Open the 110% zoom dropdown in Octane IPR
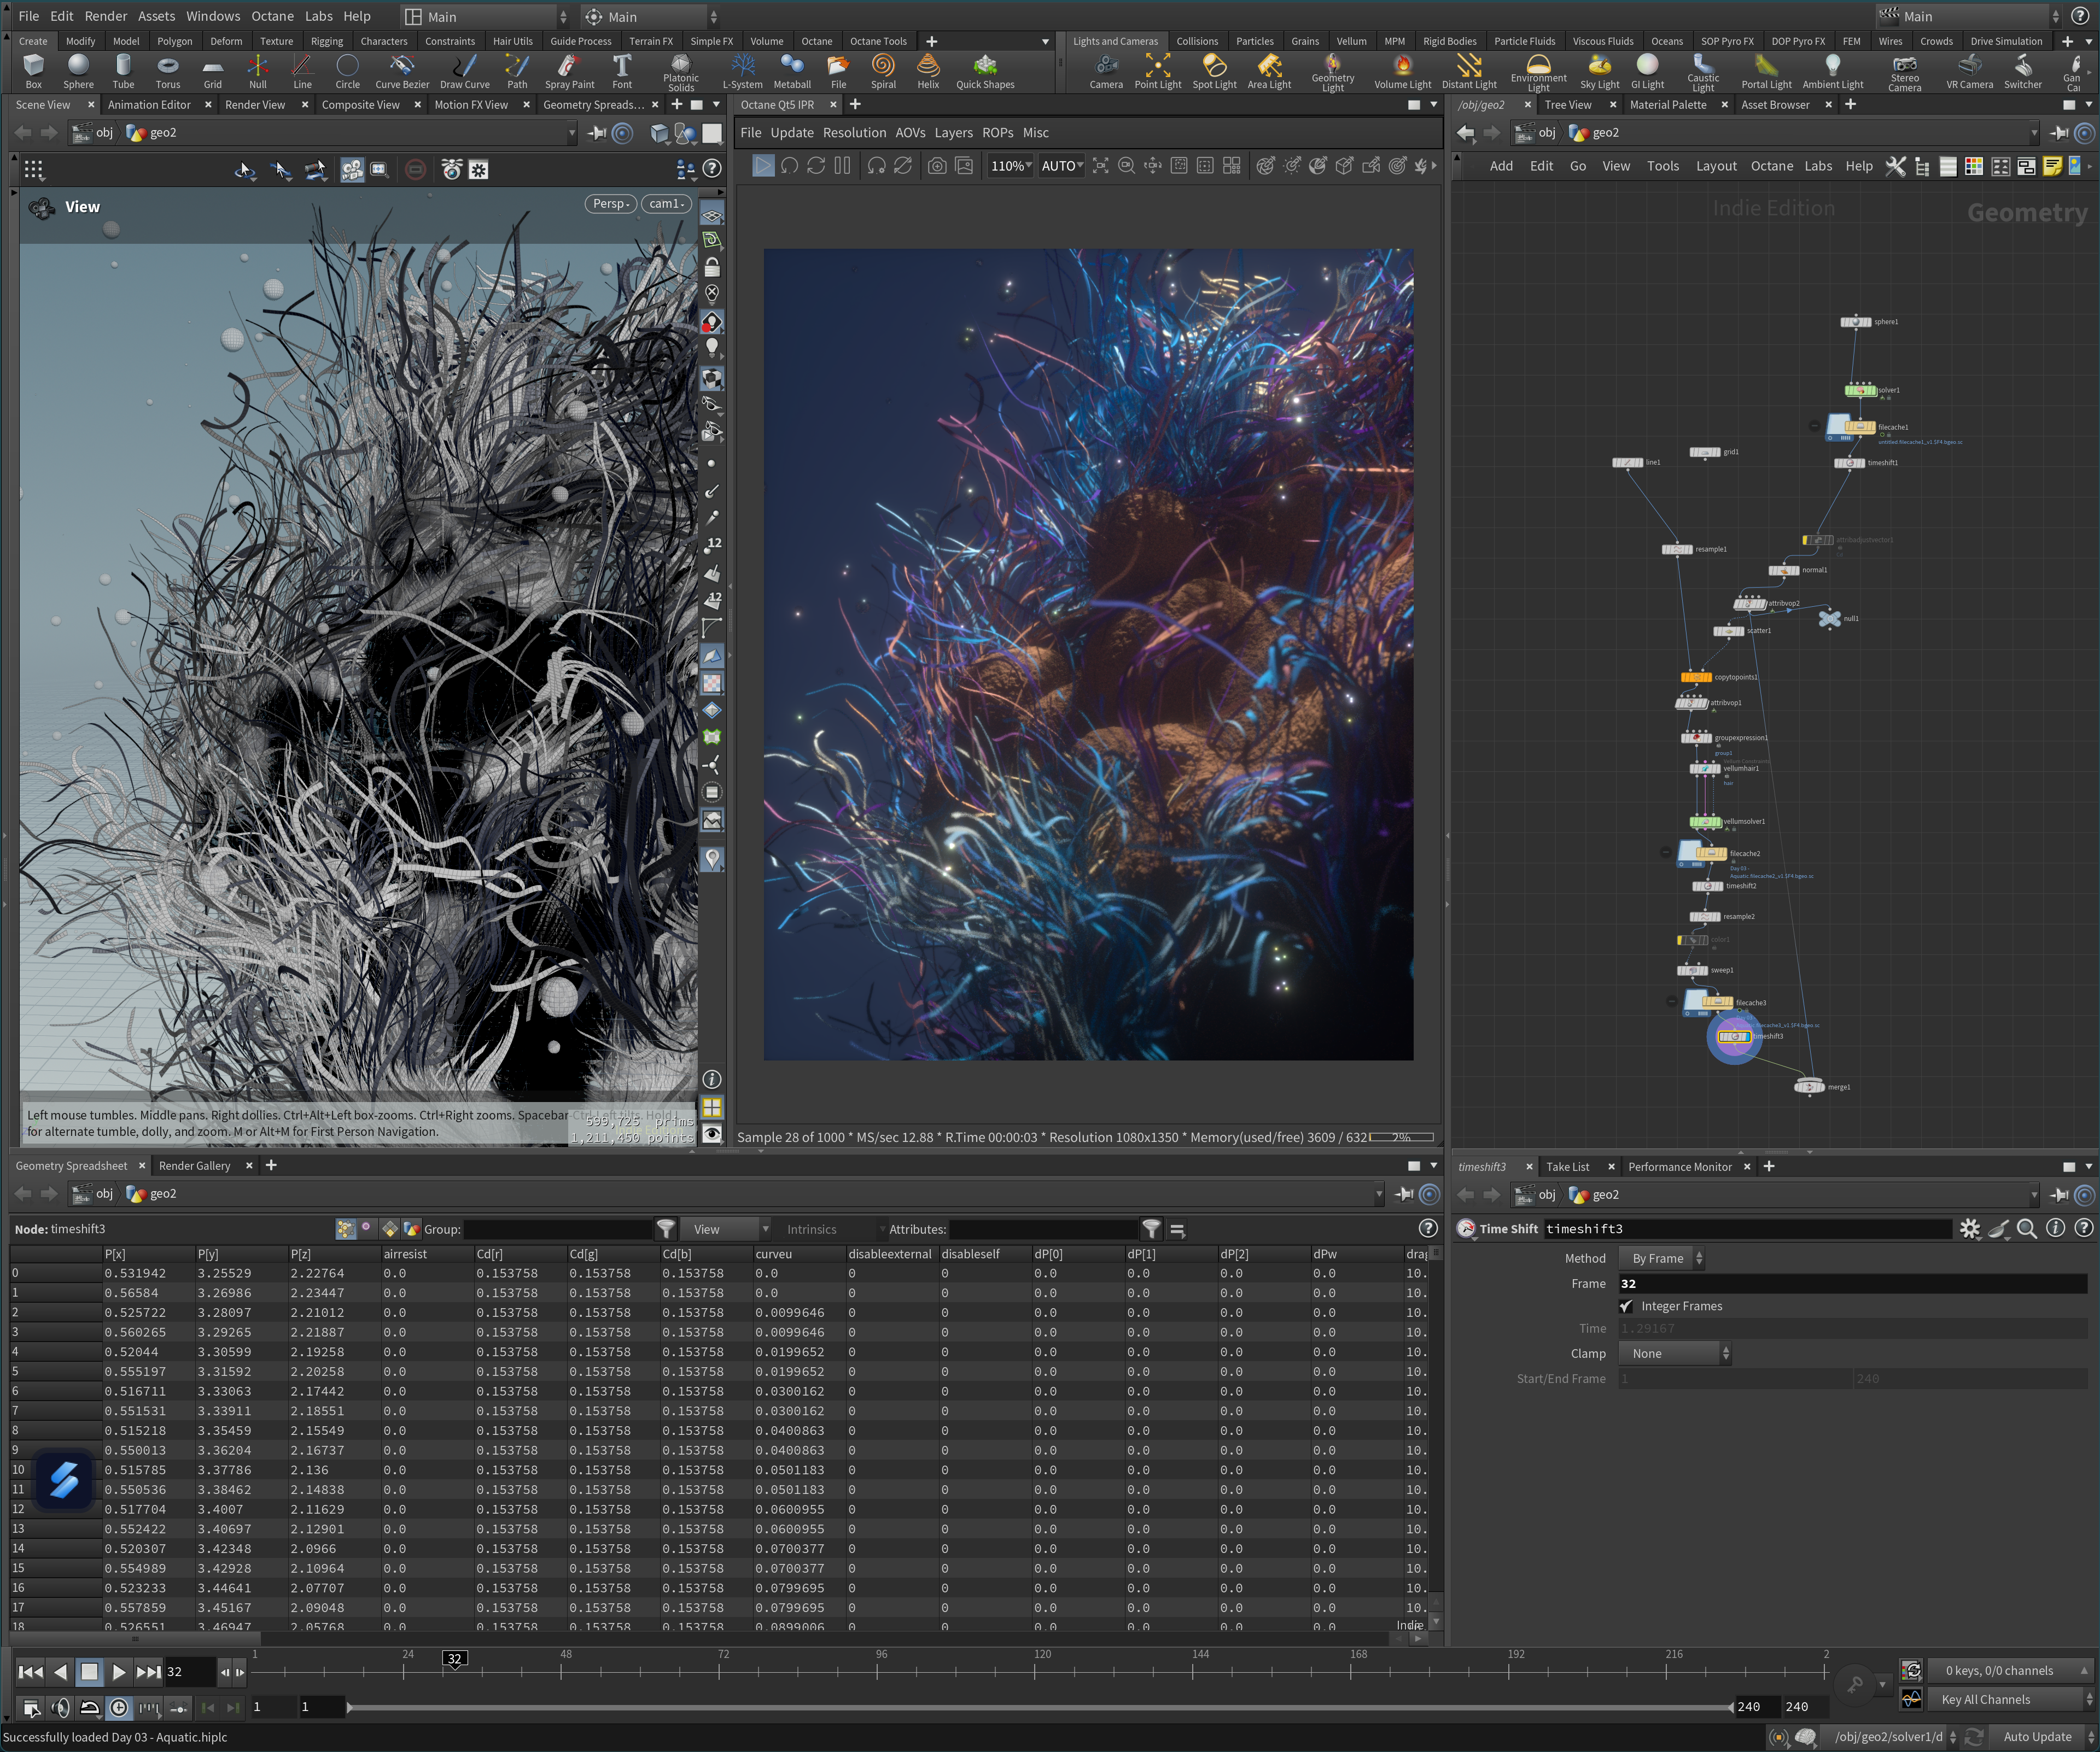 [x=1010, y=166]
